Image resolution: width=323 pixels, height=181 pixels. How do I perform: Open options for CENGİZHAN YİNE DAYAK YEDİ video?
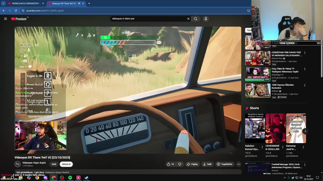[x=305, y=53]
